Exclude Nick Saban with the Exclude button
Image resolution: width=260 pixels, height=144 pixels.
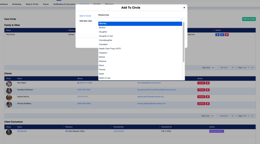tap(201, 83)
